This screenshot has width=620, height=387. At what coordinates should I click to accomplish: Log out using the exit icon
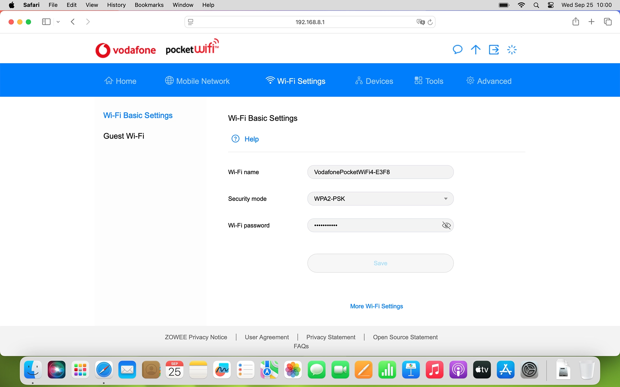(494, 49)
